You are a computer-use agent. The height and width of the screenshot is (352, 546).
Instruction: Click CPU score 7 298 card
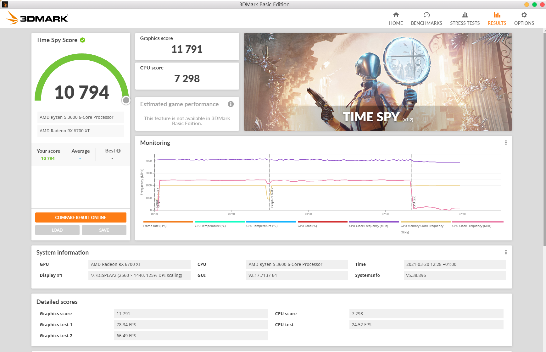pos(187,76)
